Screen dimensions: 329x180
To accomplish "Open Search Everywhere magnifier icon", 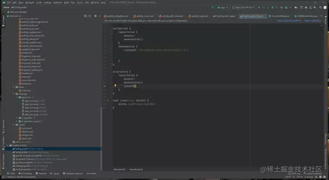I will pyautogui.click(x=320, y=7).
